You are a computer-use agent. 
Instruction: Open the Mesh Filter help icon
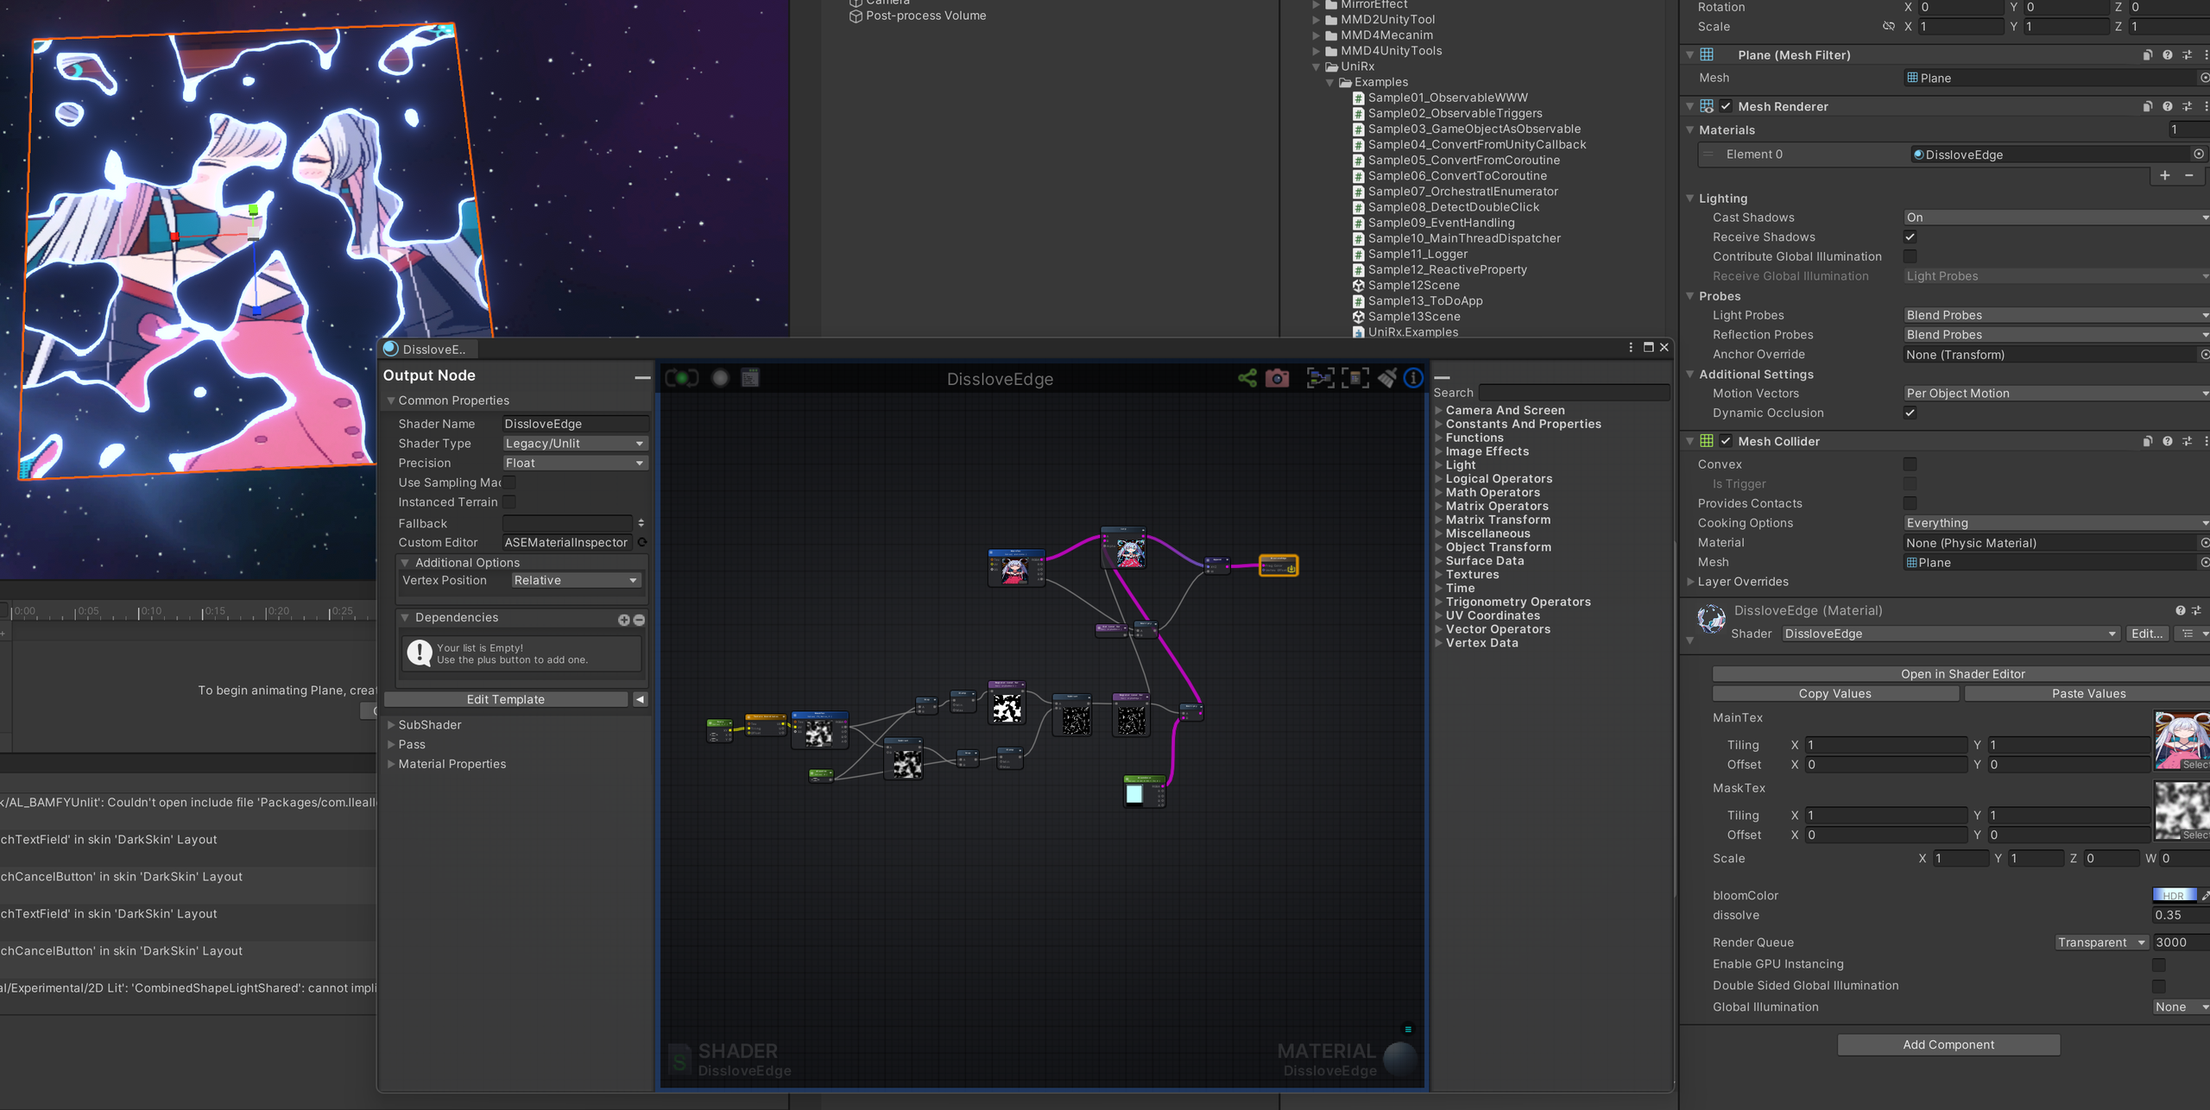click(2167, 55)
